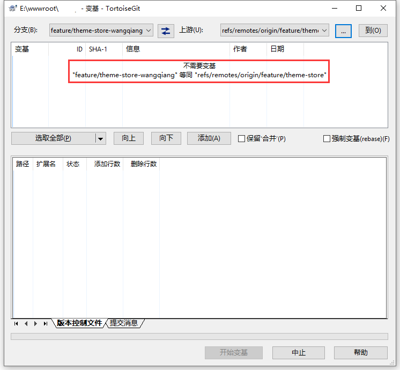
Task: Click the 分支(B): label
Action: (x=26, y=30)
